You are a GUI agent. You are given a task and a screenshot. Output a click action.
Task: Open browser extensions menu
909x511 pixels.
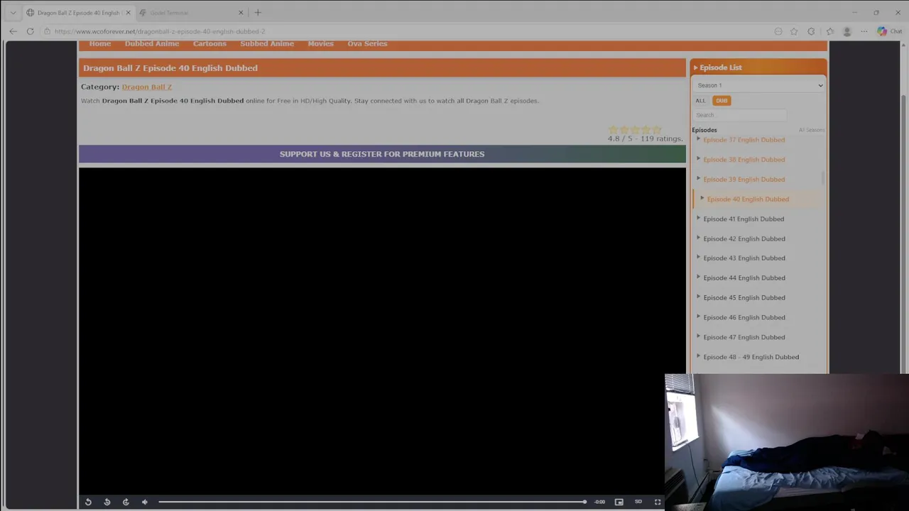click(x=811, y=31)
